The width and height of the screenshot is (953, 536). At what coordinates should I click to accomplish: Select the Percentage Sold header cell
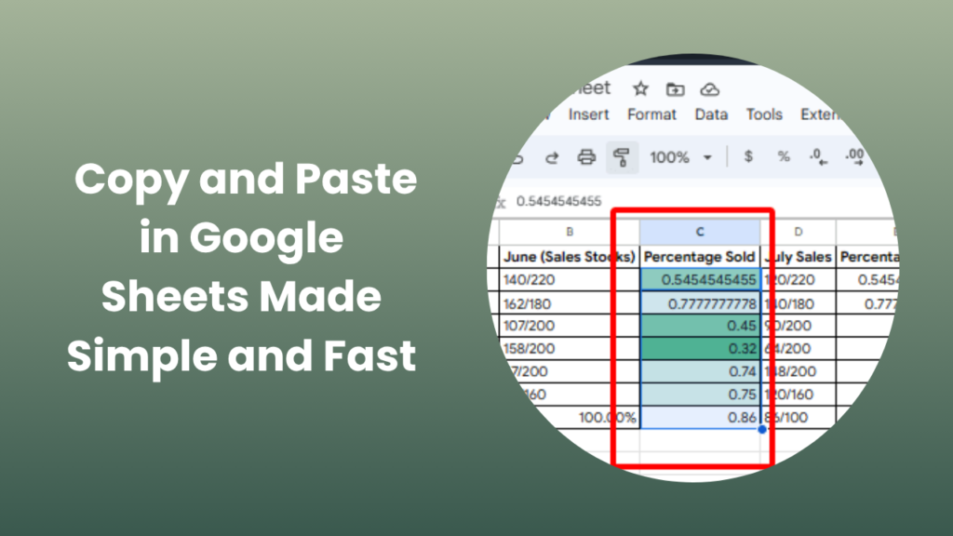pos(700,256)
